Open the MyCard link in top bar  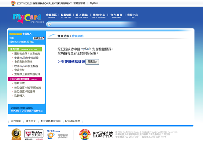click(94, 3)
